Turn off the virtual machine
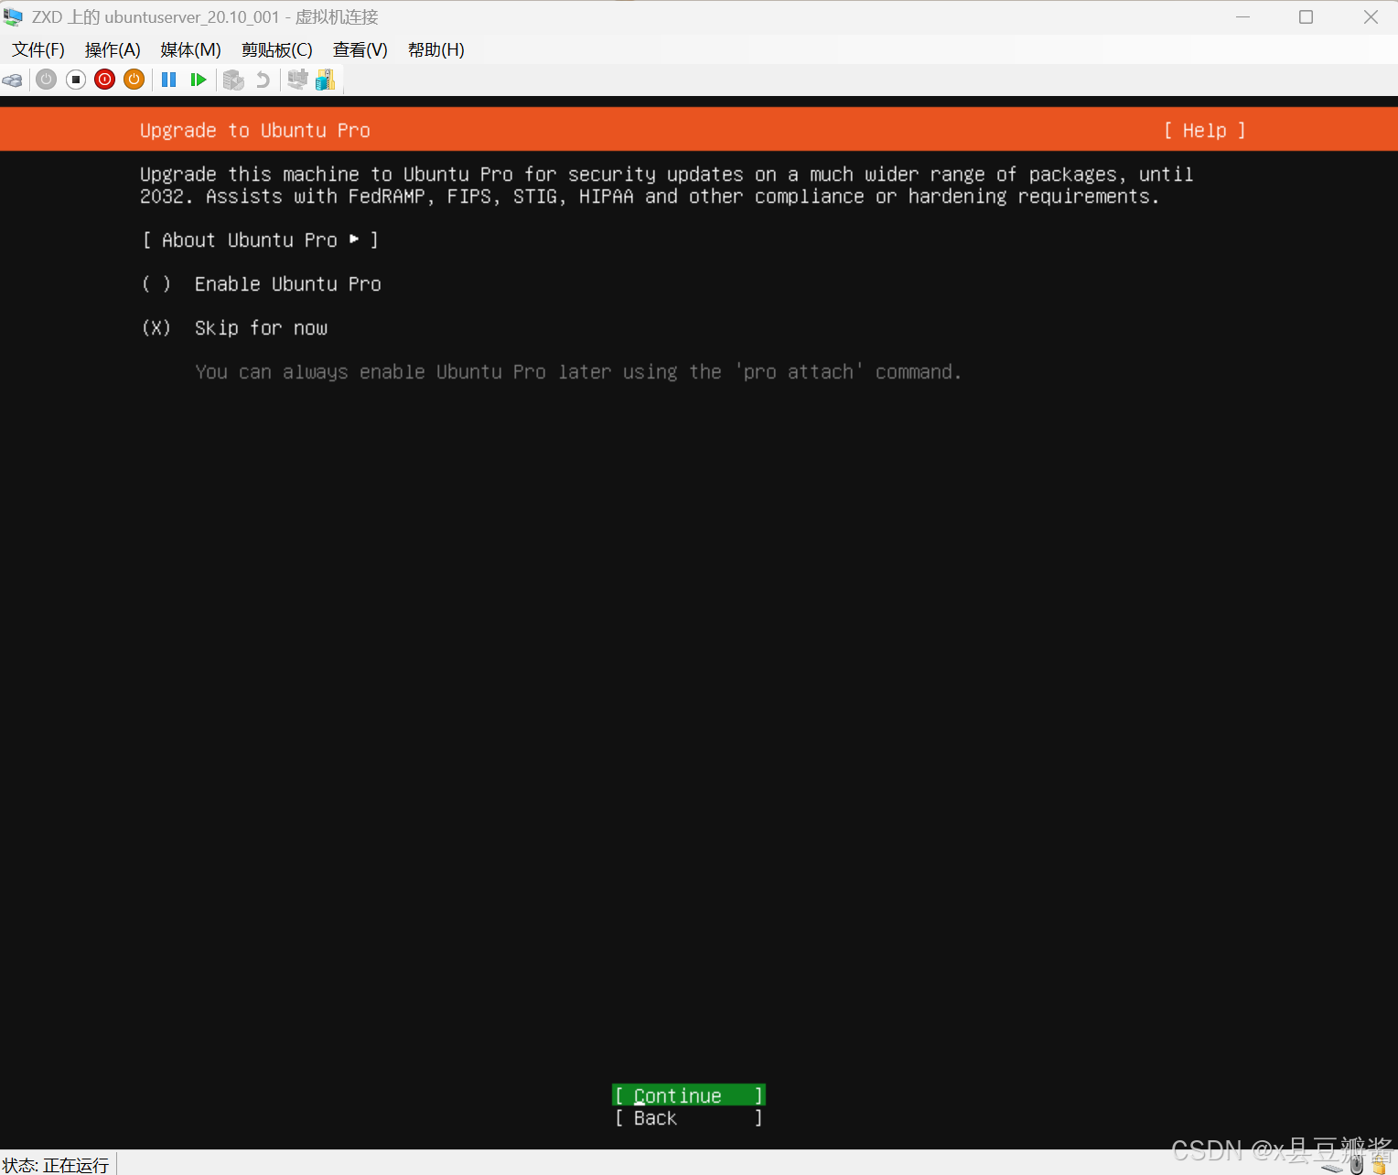The width and height of the screenshot is (1398, 1175). pos(75,80)
